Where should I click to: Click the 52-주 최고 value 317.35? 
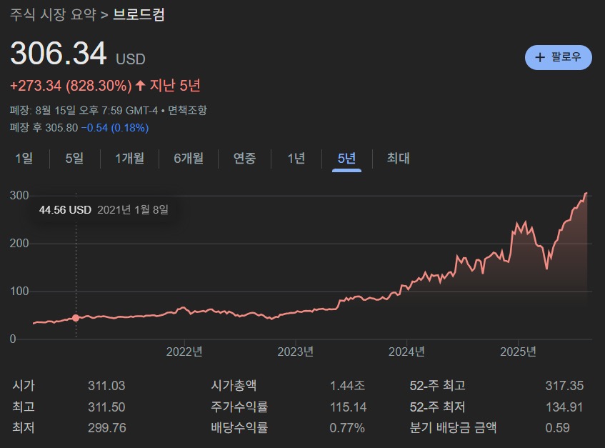point(564,386)
